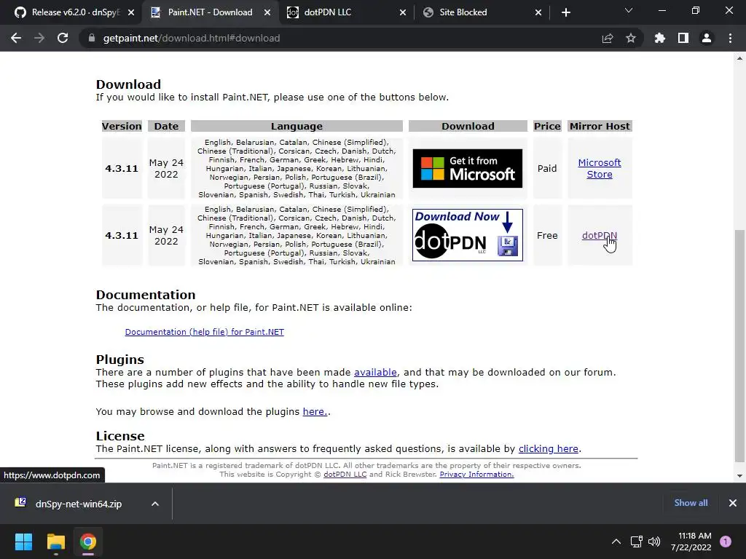Viewport: 746px width, 559px height.
Task: Open the dotPDN mirror host link
Action: coord(600,235)
